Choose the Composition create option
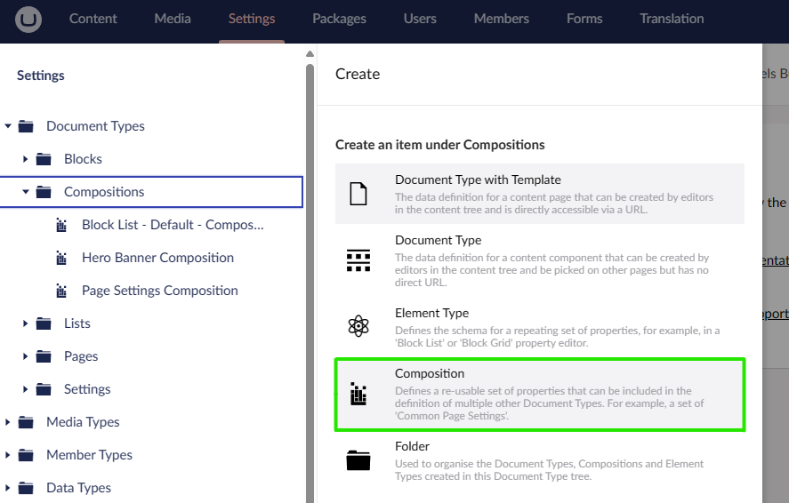The height and width of the screenshot is (503, 789). [x=540, y=395]
